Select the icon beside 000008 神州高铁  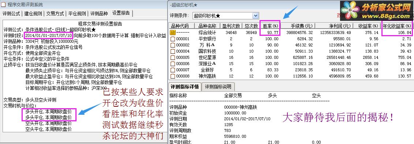pos(173,76)
